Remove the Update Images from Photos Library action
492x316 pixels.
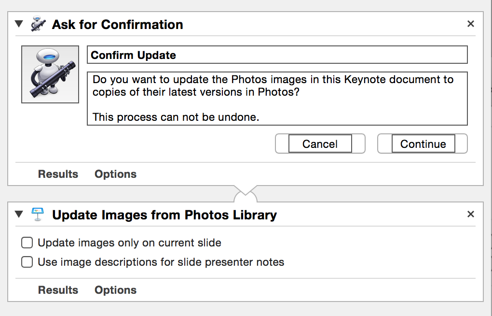(470, 215)
